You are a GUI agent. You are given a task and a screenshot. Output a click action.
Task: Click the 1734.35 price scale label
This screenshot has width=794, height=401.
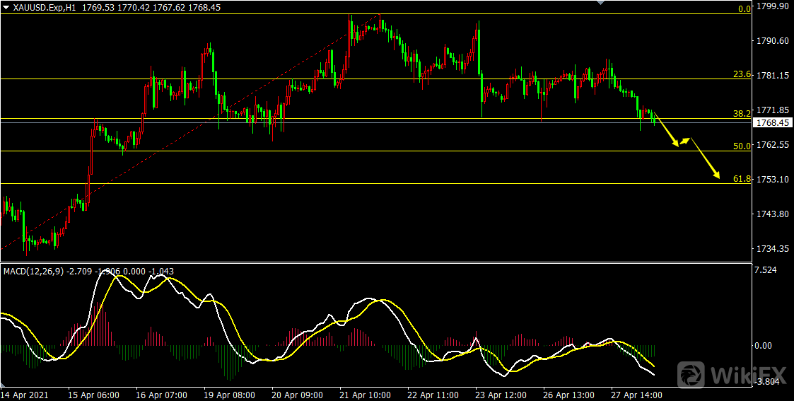[772, 249]
